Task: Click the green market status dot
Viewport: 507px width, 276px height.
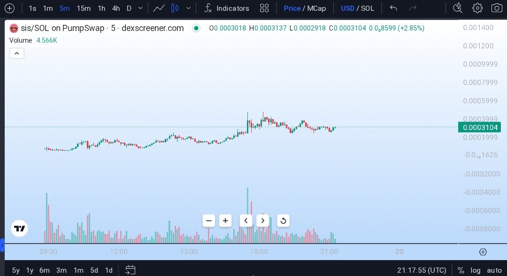Action: (196, 28)
